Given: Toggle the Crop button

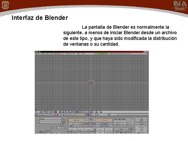Looking at the screenshot, I should pos(131,129).
